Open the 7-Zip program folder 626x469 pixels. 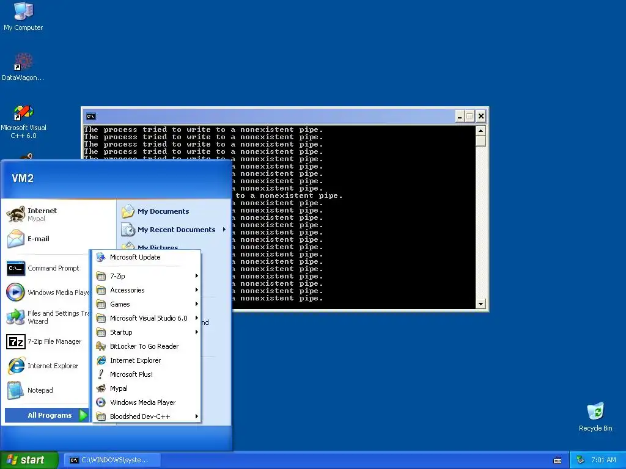click(147, 275)
